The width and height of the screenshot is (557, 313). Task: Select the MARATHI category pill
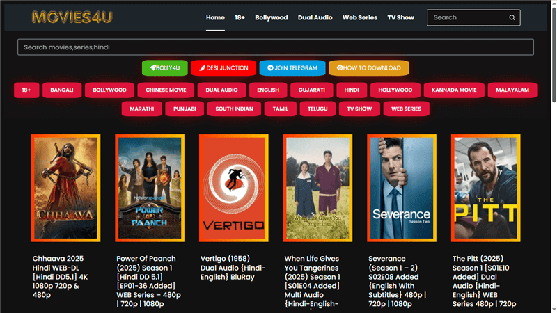pos(142,109)
